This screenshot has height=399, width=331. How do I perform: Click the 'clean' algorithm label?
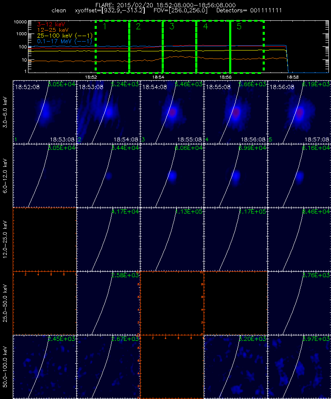pyautogui.click(x=59, y=11)
